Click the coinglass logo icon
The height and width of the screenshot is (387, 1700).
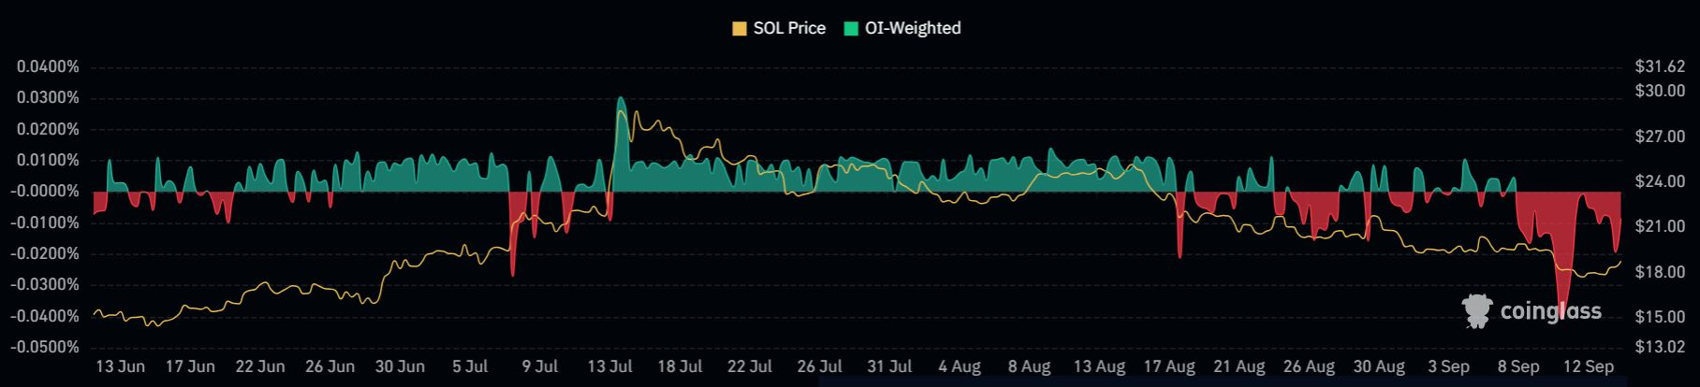pyautogui.click(x=1476, y=311)
